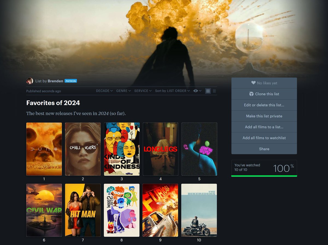328x245 pixels.
Task: Open the Civil War poster
Action: pos(44,210)
